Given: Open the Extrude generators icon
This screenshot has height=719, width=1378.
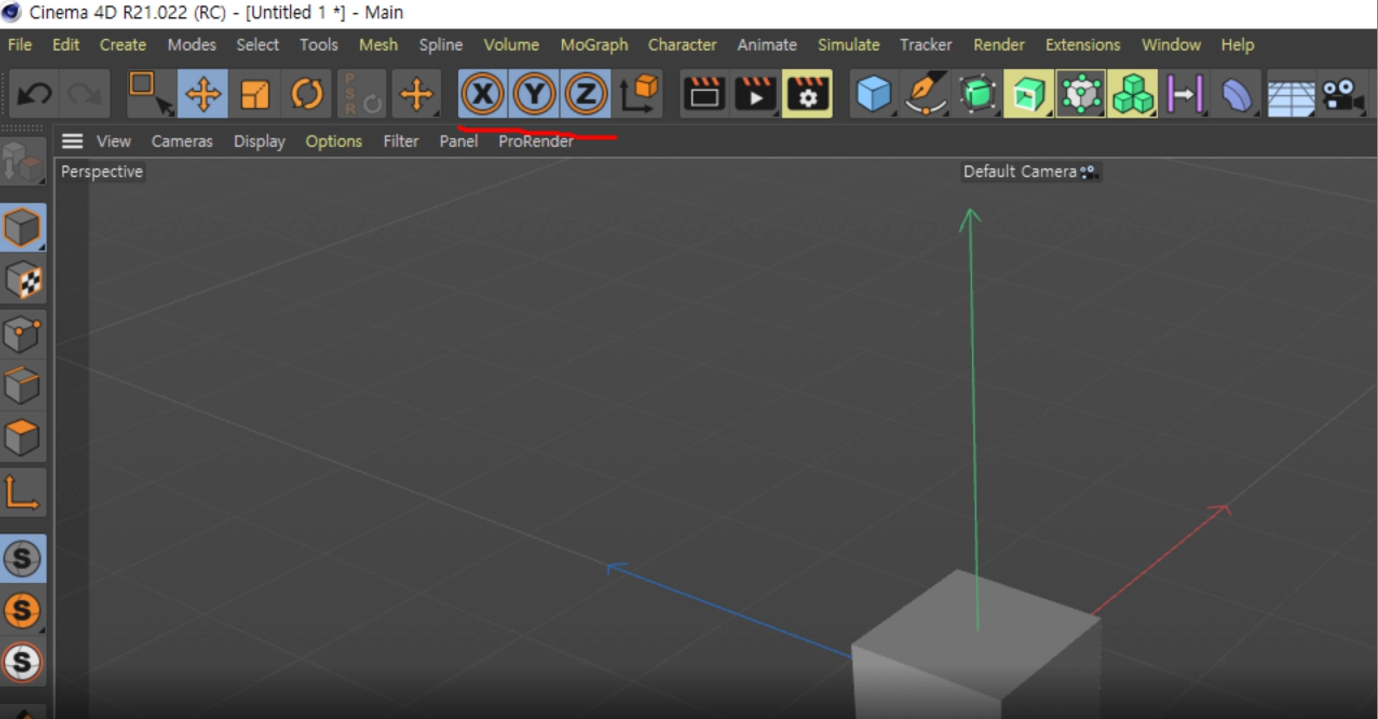Looking at the screenshot, I should click(x=1029, y=93).
